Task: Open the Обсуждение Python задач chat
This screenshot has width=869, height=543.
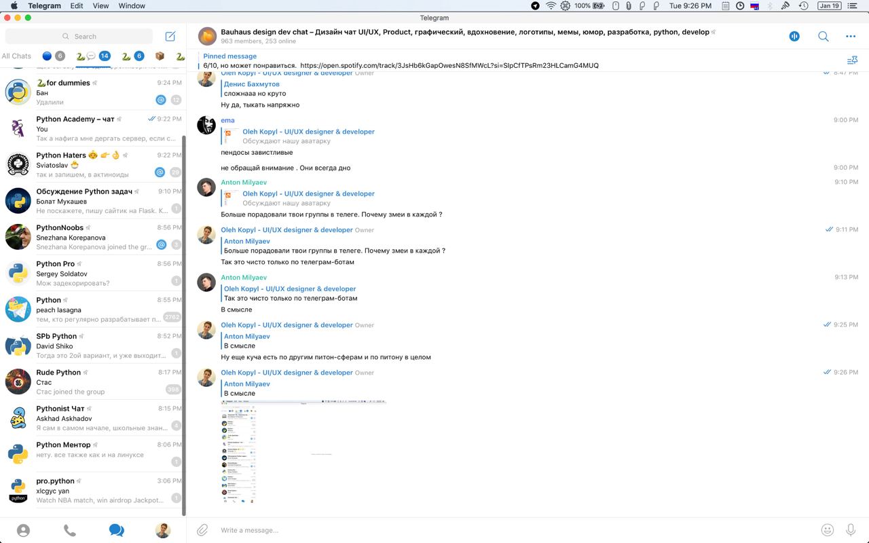Action: click(x=93, y=200)
